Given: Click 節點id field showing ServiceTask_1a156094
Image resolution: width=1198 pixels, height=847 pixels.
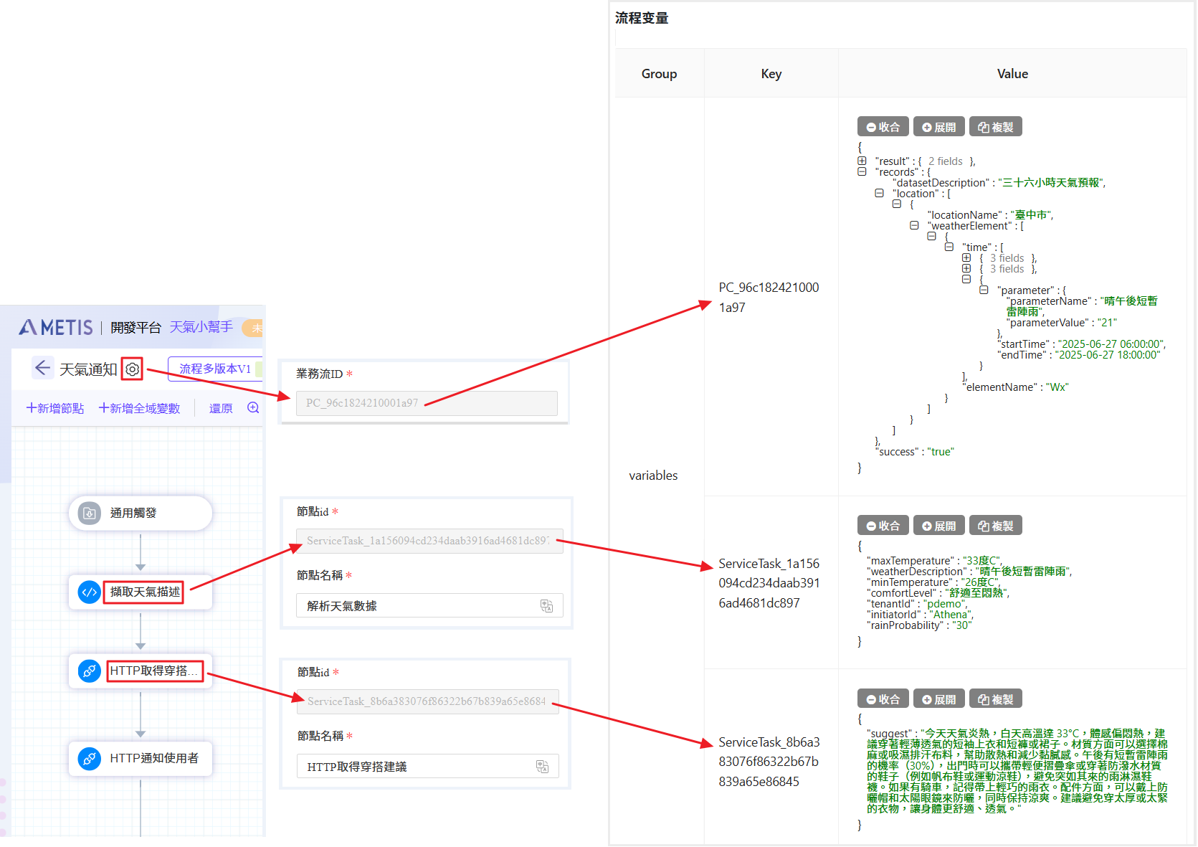Looking at the screenshot, I should tap(429, 541).
